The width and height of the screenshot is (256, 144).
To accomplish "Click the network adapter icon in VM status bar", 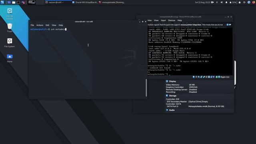I will 201,77.
